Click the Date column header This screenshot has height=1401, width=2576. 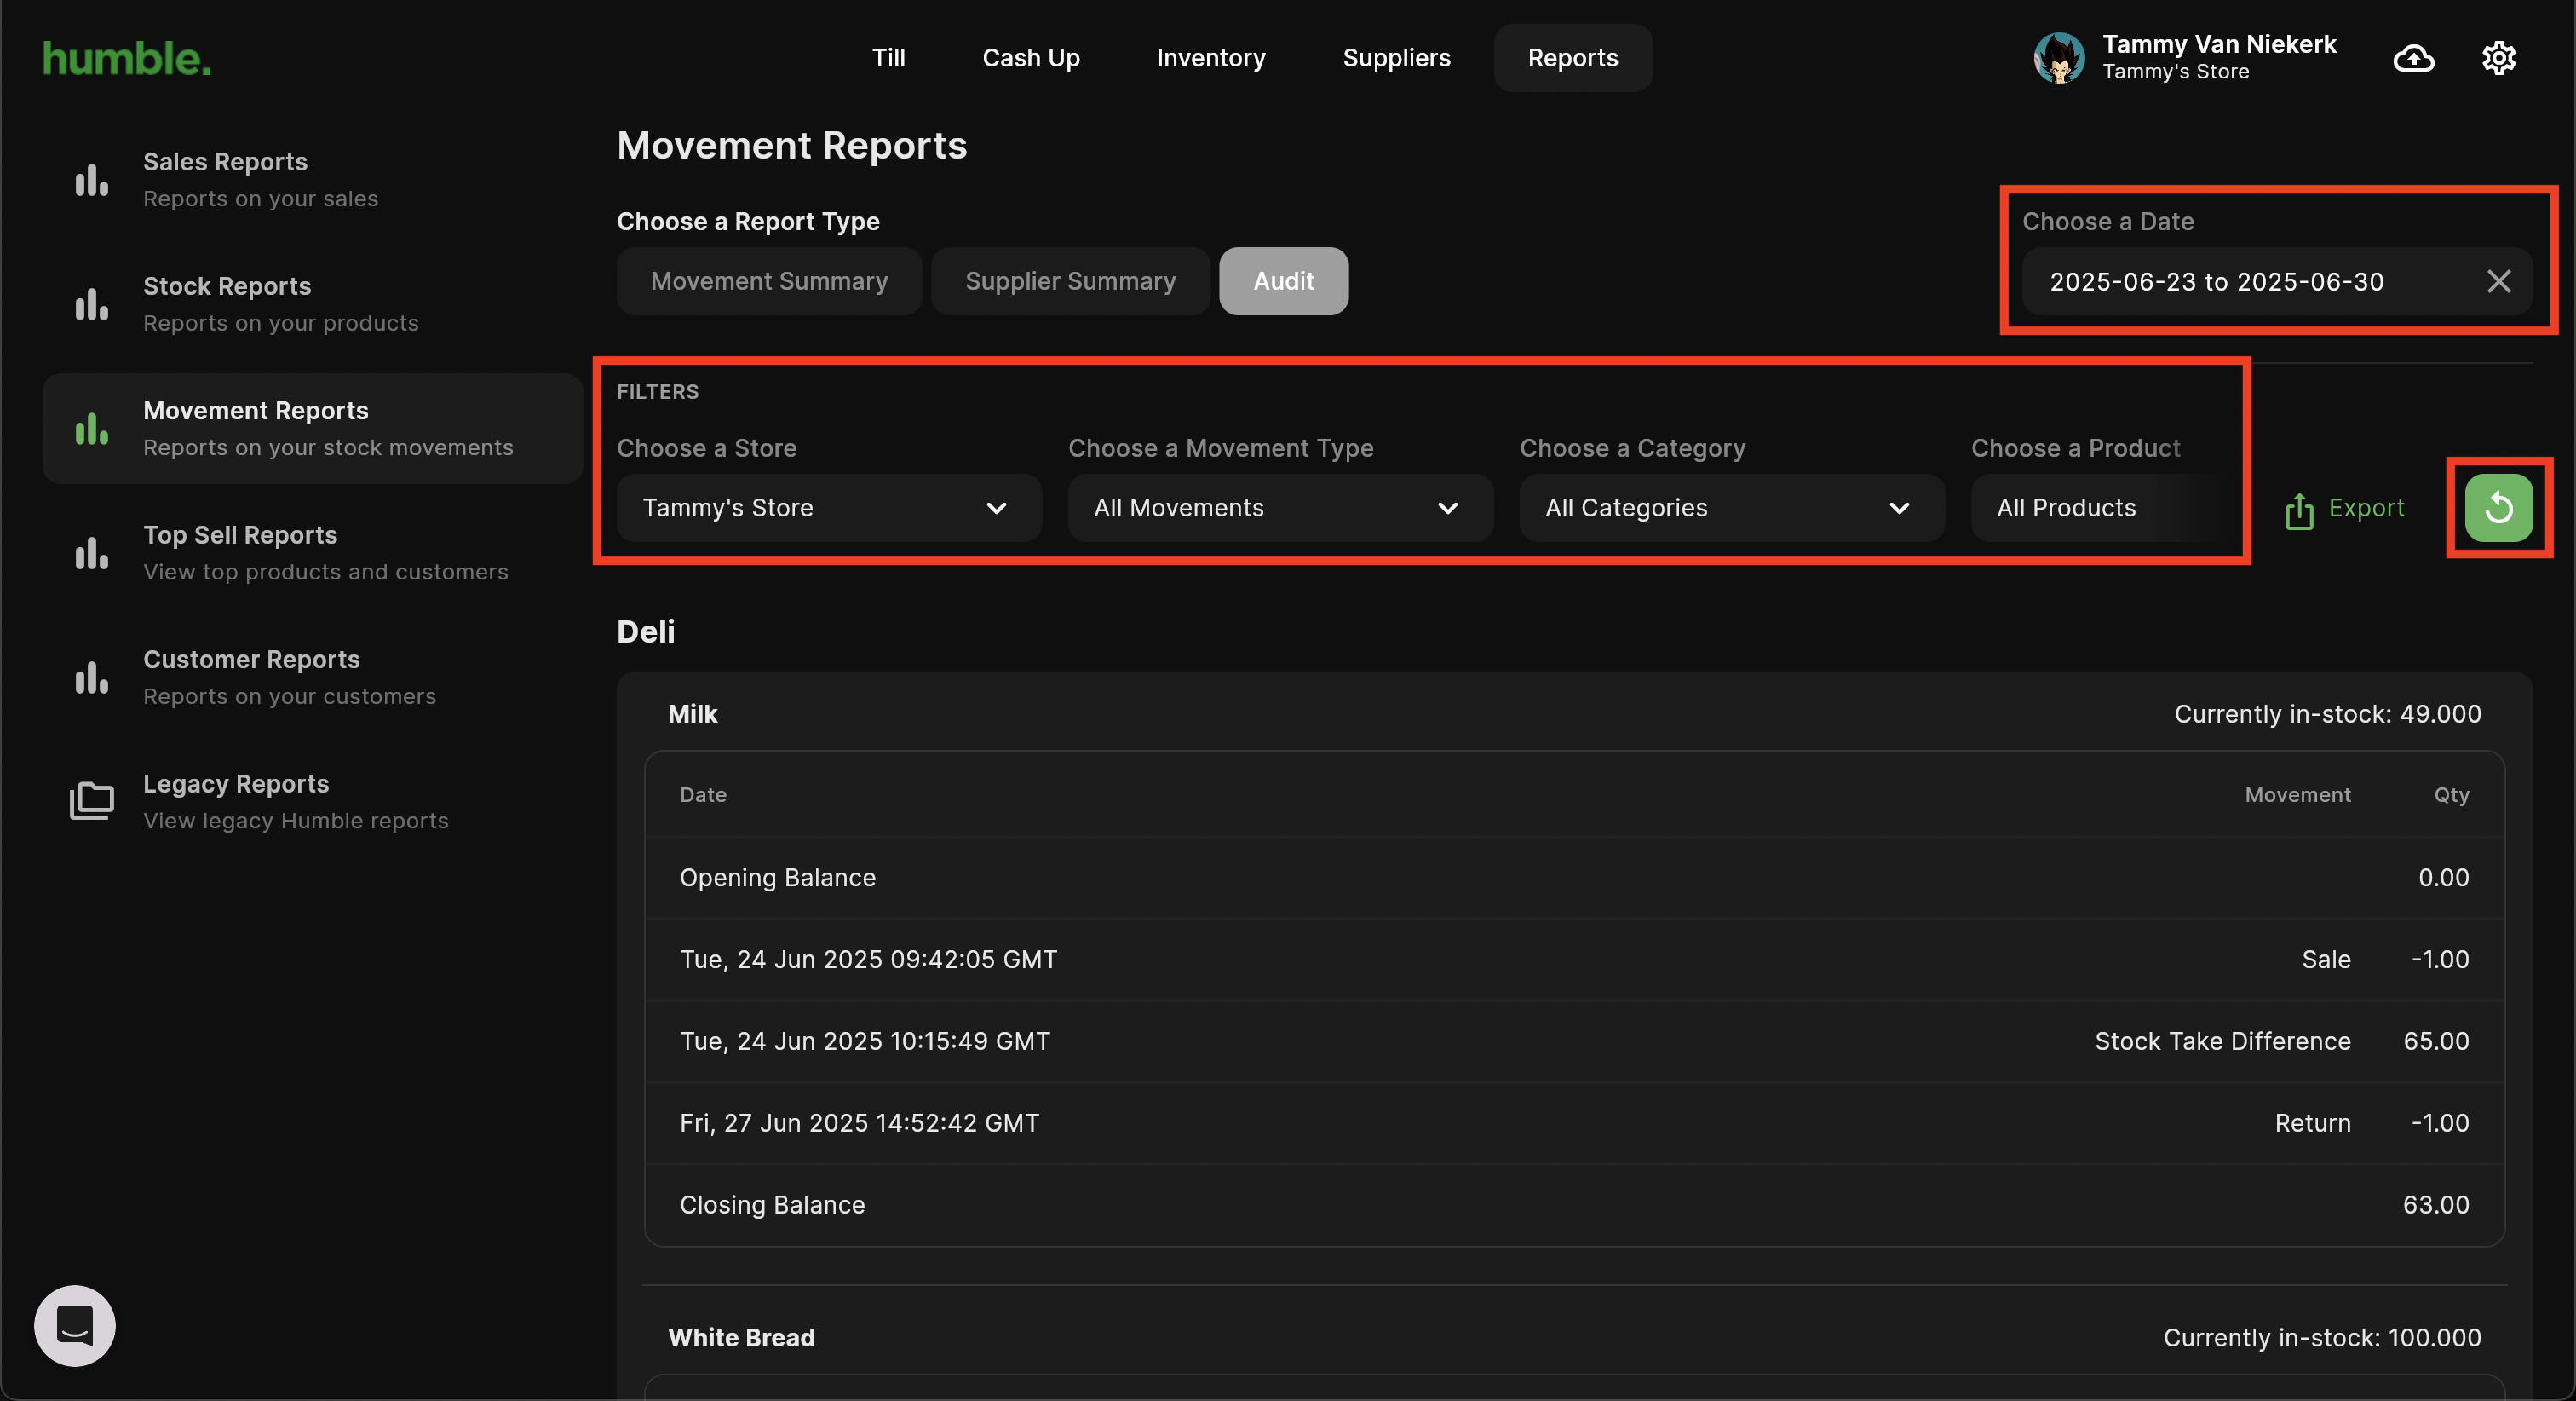coord(703,794)
